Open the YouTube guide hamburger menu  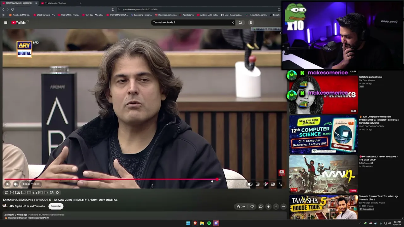pos(6,23)
